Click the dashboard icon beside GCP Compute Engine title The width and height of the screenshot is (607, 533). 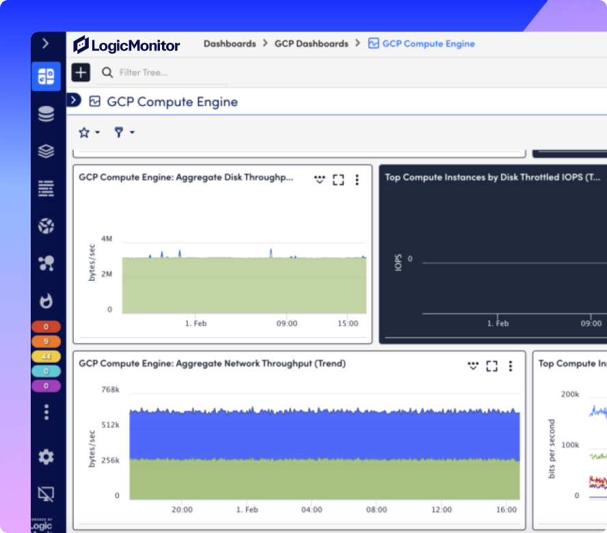coord(95,101)
